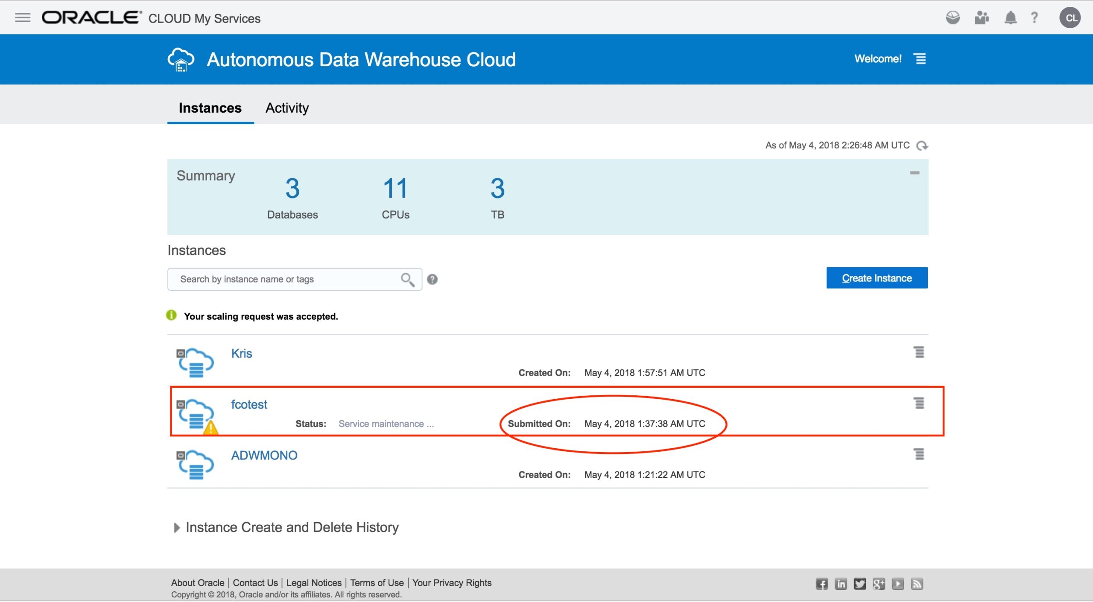
Task: Click the Create Instance button
Action: coord(877,278)
